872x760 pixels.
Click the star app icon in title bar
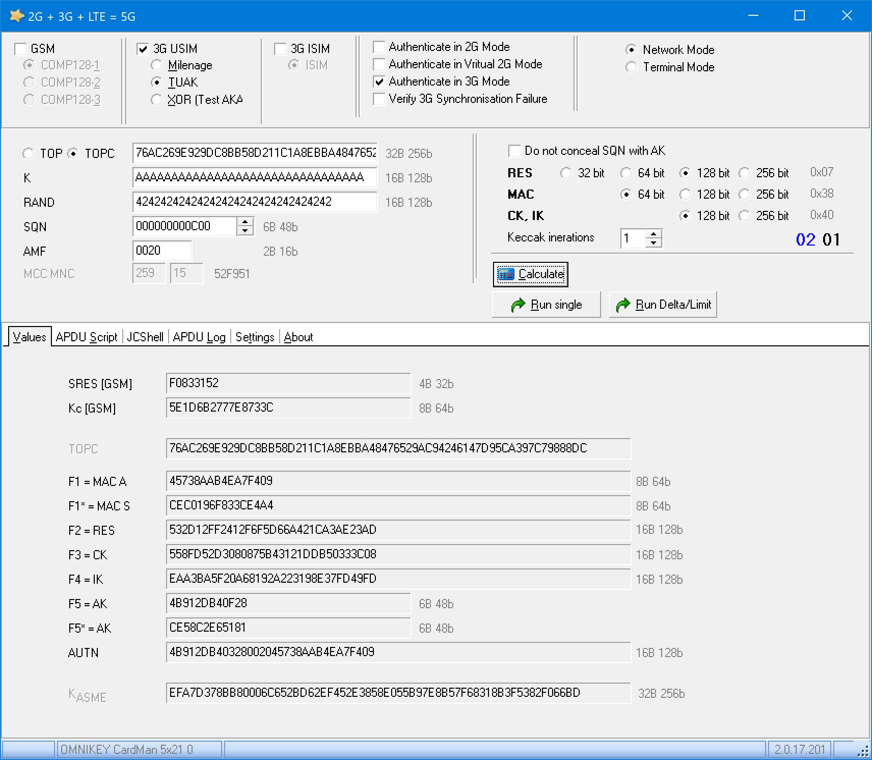[x=17, y=16]
